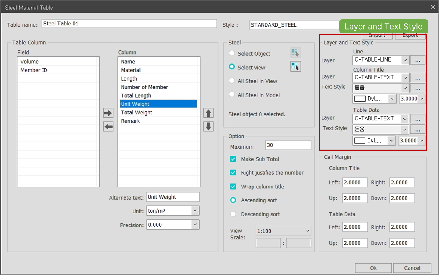
Task: Click the Export button
Action: point(410,36)
